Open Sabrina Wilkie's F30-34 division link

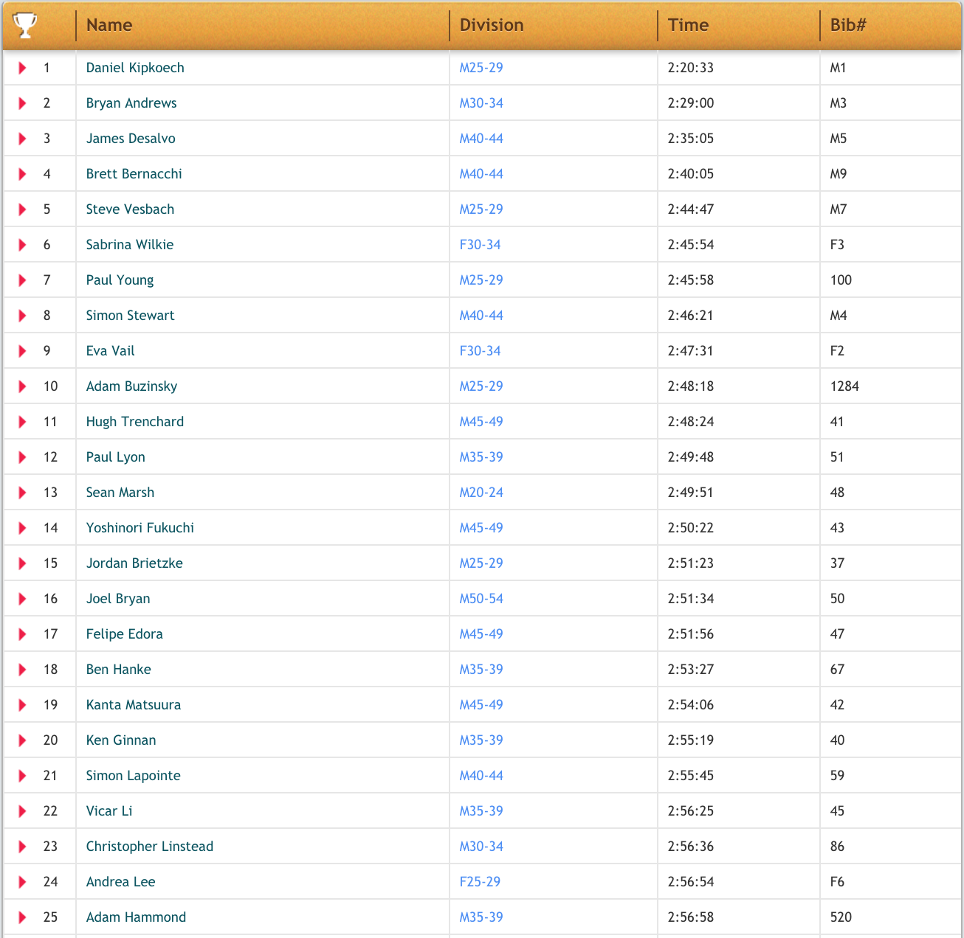pos(480,245)
